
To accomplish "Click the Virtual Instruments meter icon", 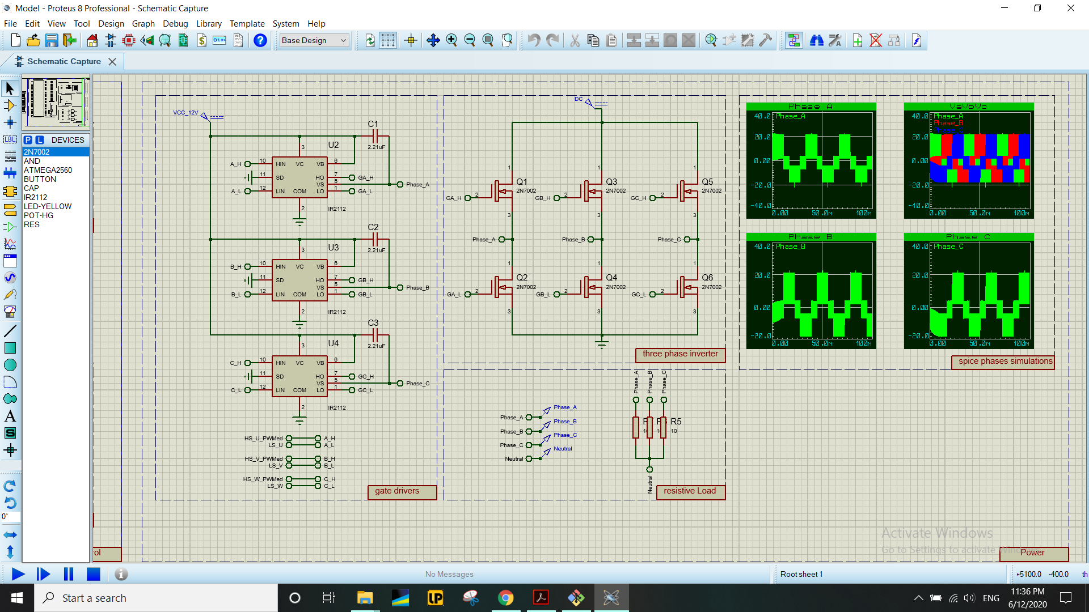I will 10,312.
